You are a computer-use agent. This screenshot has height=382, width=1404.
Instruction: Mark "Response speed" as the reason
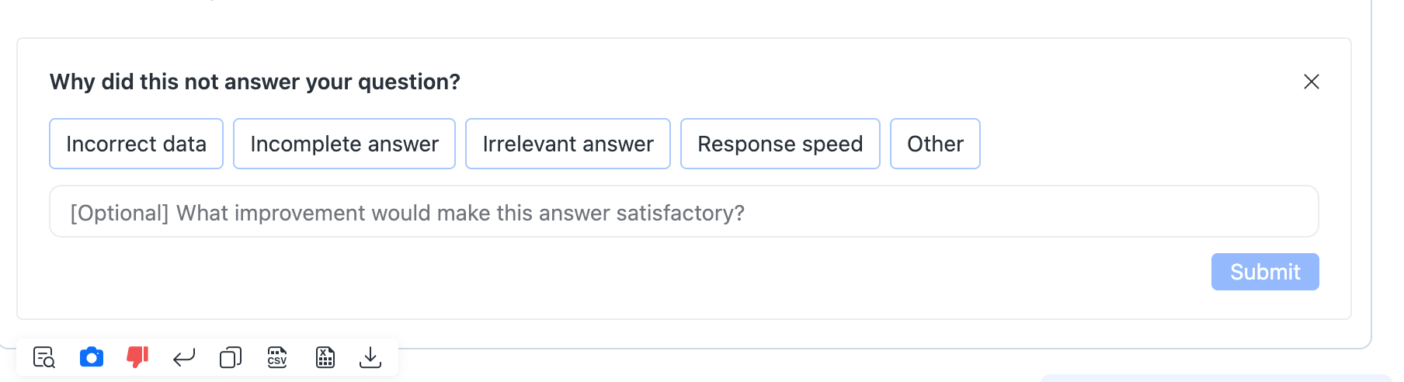coord(780,144)
